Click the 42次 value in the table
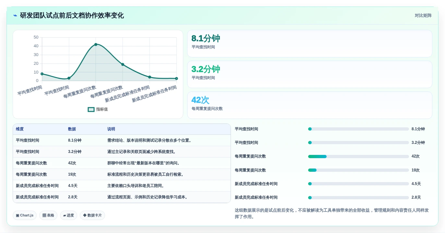This screenshot has height=233, width=445. (x=72, y=163)
